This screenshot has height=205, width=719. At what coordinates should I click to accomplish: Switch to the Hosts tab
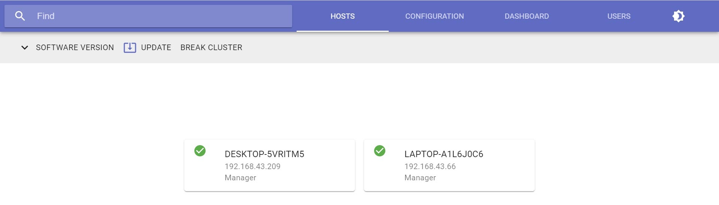342,16
